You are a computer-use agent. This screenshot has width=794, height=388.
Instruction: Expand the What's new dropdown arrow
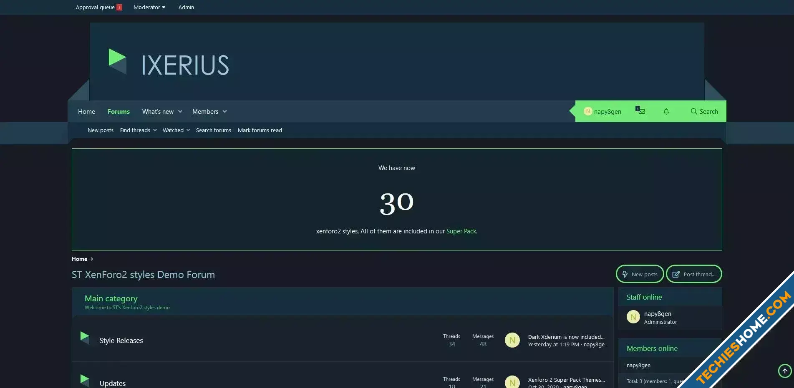[180, 111]
